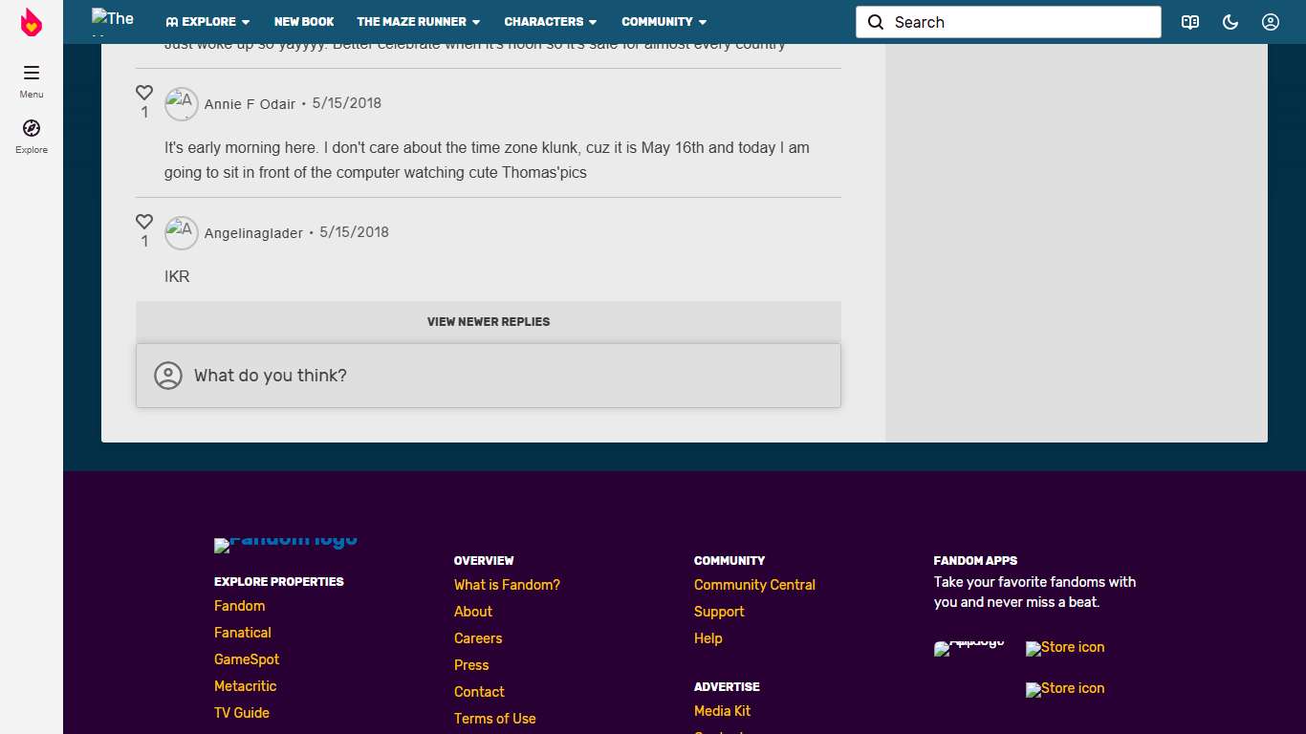Image resolution: width=1306 pixels, height=734 pixels.
Task: Click Angelinaglader's avatar image
Action: click(x=182, y=233)
